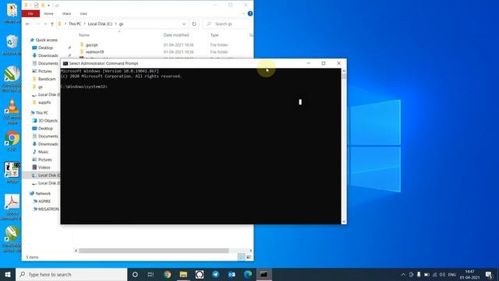
Task: Open the suppfls folder in sidebar
Action: click(x=44, y=102)
